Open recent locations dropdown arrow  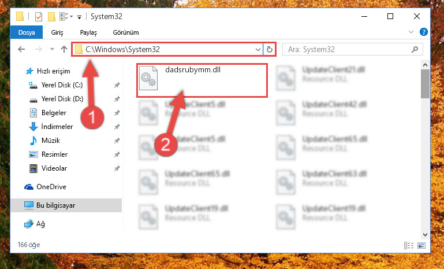coord(52,49)
